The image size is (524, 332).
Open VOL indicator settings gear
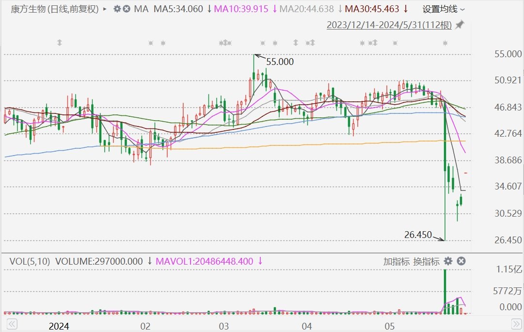pos(448,261)
